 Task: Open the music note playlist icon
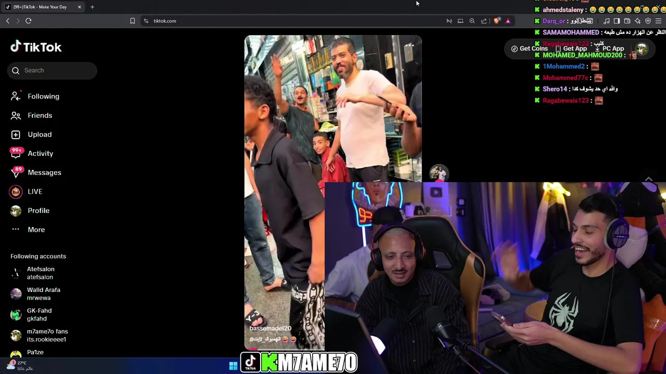(606, 21)
